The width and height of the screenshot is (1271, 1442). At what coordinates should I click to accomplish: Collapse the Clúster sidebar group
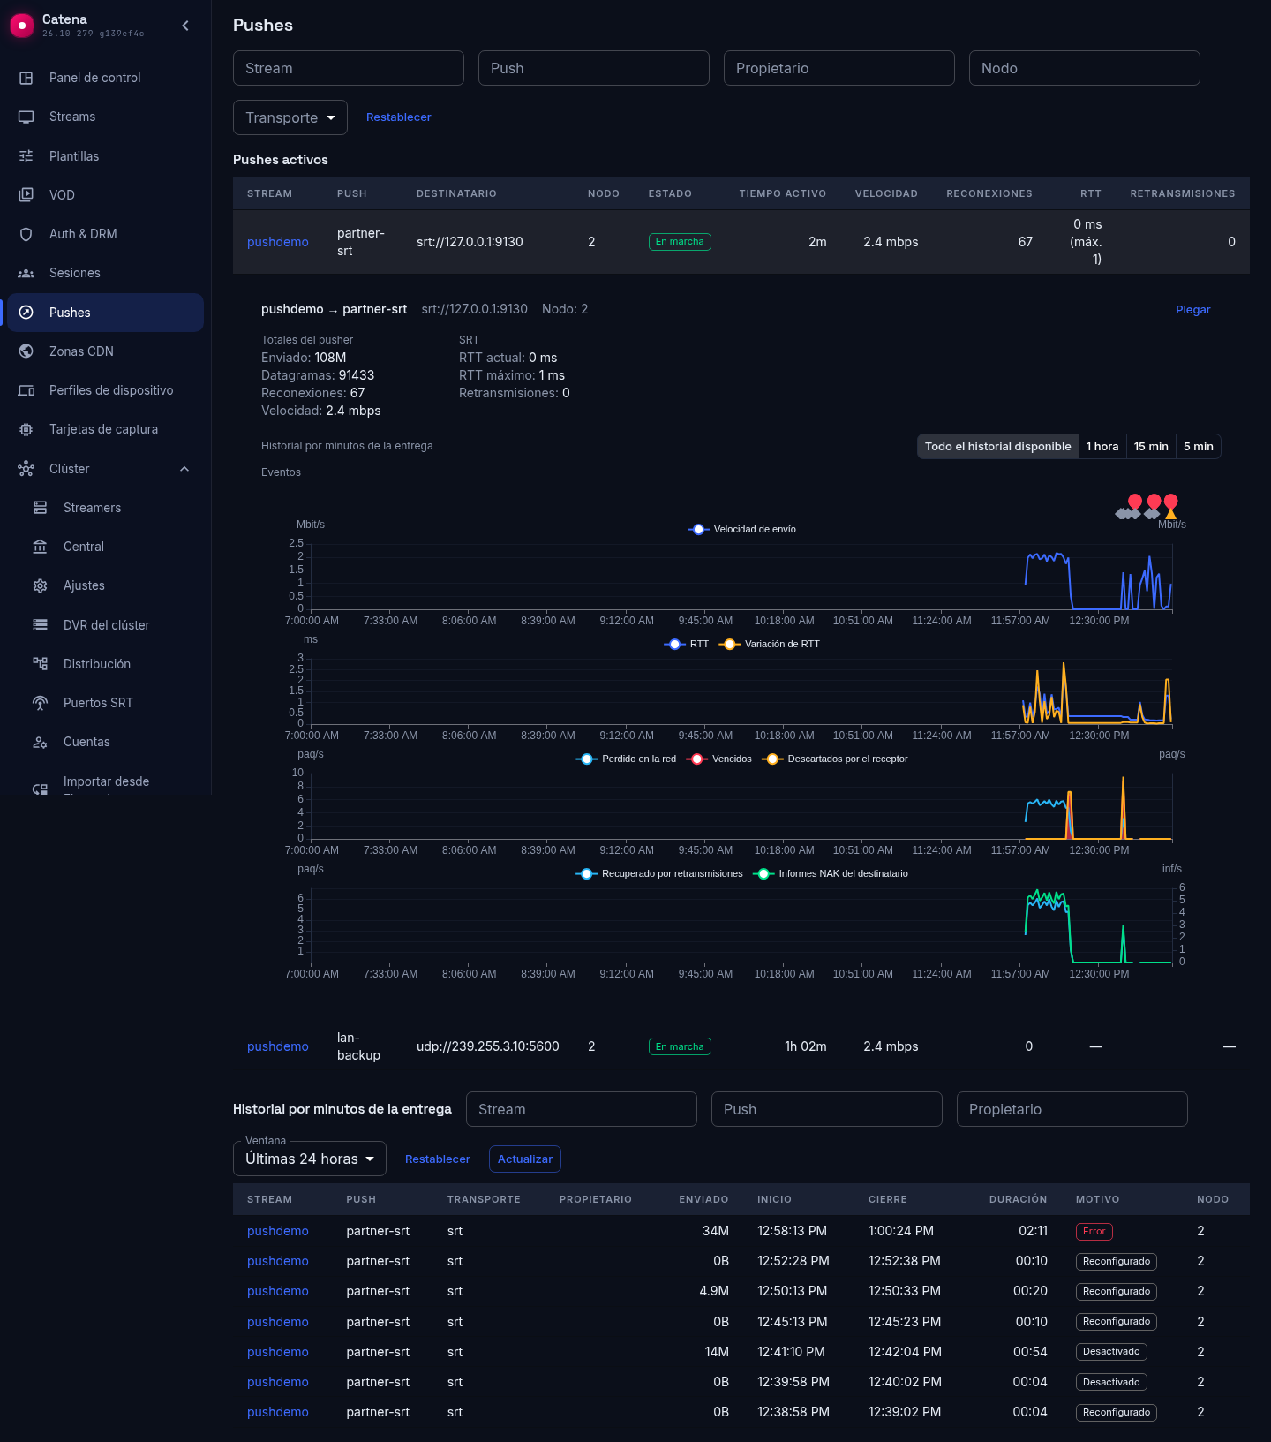[105, 469]
